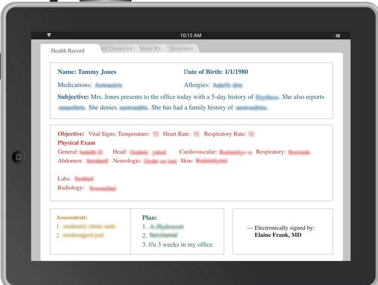Click the blurred Medications value
The height and width of the screenshot is (285, 378).
coord(108,85)
